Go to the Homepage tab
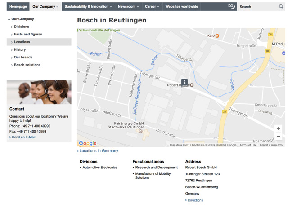Viewport: 297px width, 208px height. point(18,6)
